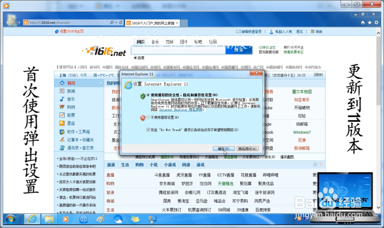Open 邮箱快速登录 link

click(251, 32)
